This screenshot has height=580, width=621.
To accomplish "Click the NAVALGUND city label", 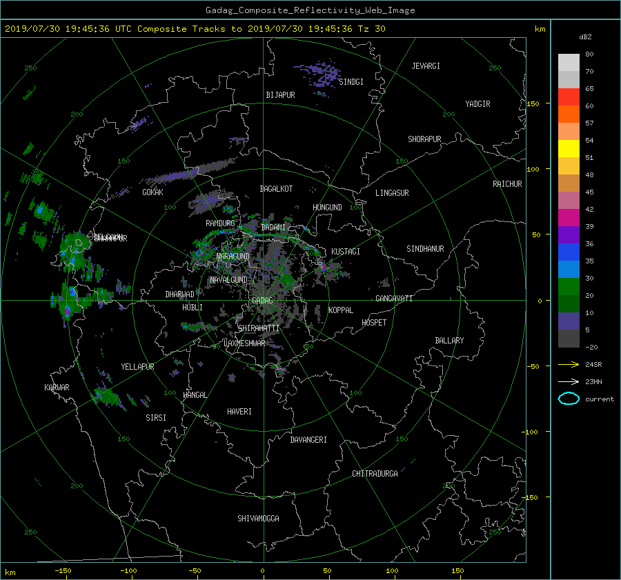I will tap(228, 280).
